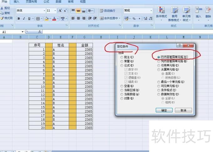Click the insert function fx icon
213x152 pixels.
[39, 32]
